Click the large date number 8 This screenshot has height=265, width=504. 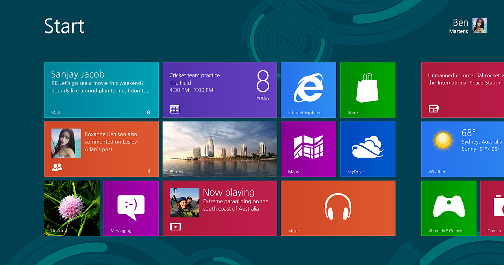click(x=263, y=81)
